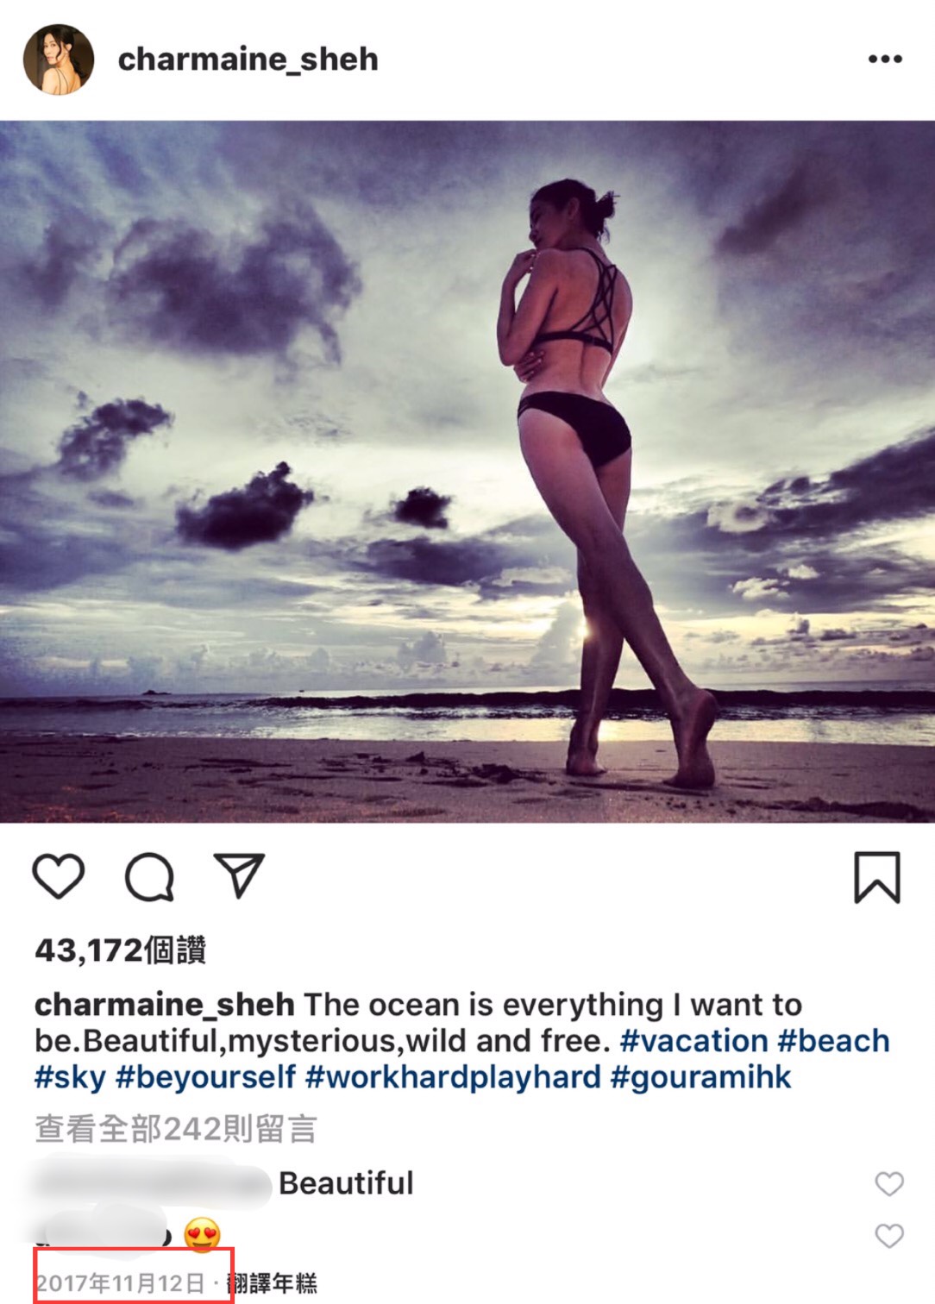
Task: Like the post with the heart icon
Action: [59, 876]
